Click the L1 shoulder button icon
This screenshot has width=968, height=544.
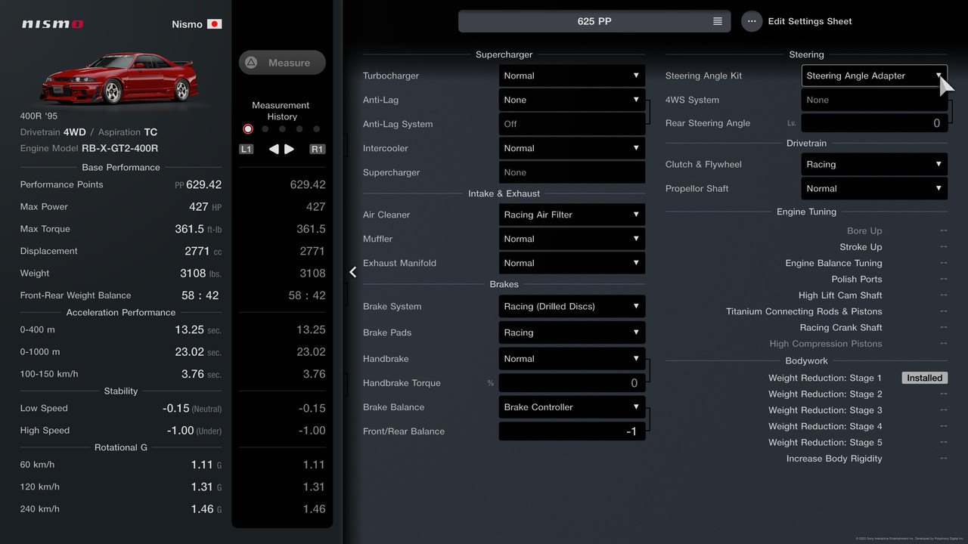(246, 150)
